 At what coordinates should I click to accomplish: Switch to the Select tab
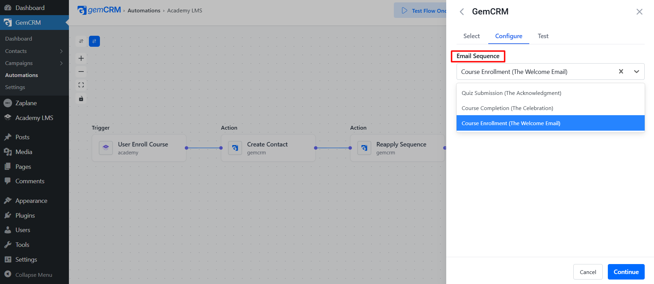tap(471, 36)
